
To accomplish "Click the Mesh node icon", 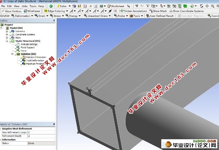I will (x=13, y=38).
